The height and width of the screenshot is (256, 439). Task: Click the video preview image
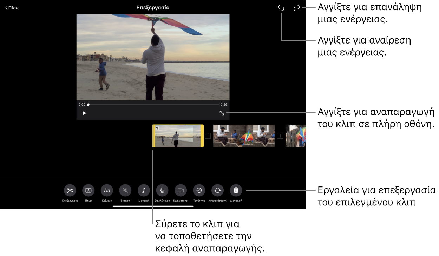tap(153, 57)
